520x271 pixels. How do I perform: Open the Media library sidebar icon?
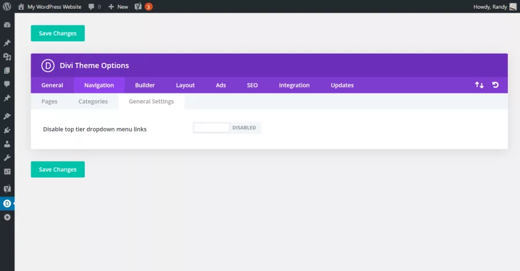7,57
